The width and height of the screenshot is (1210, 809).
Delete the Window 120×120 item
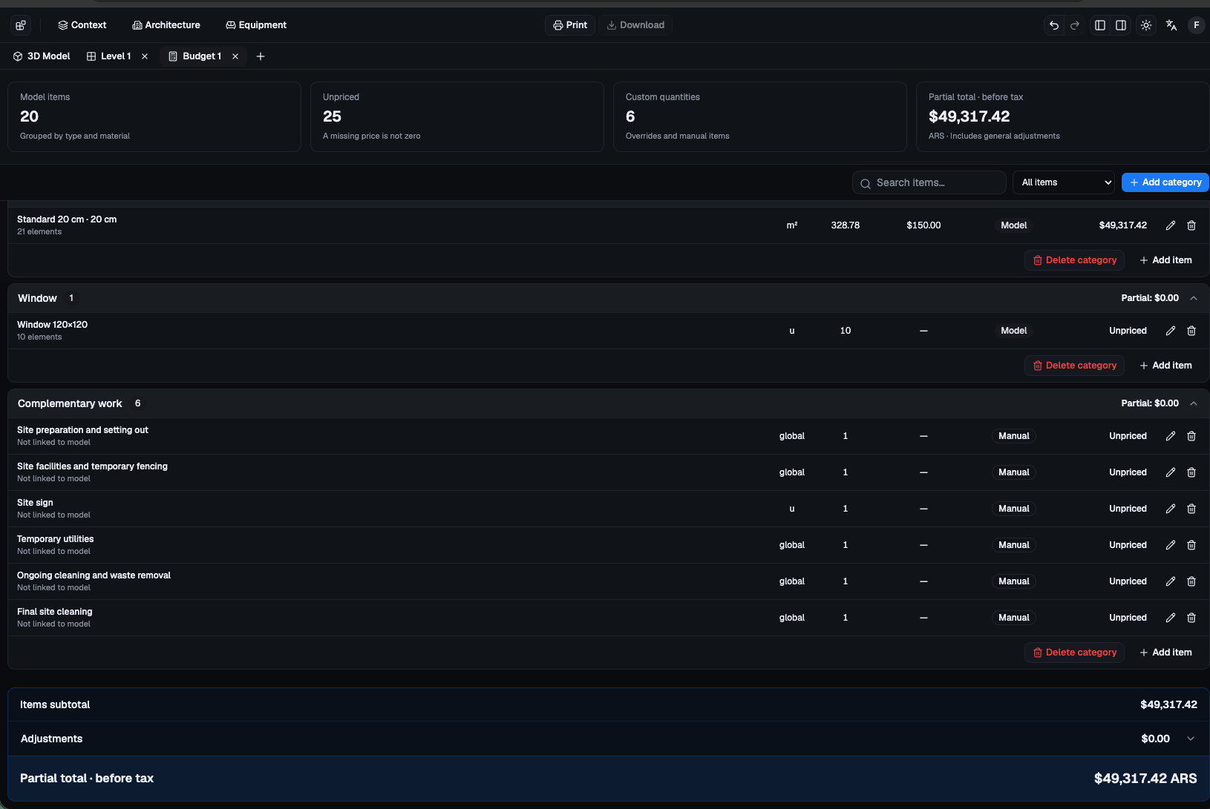[x=1191, y=331]
